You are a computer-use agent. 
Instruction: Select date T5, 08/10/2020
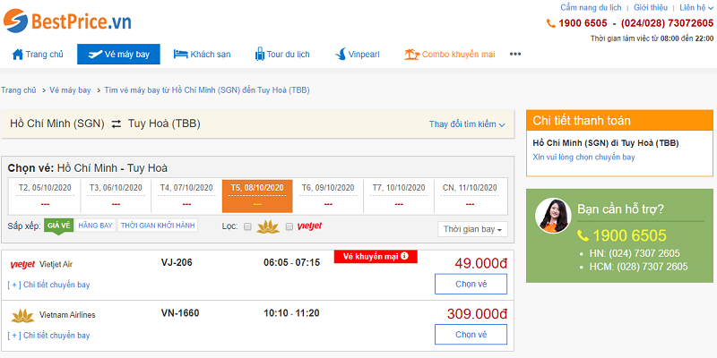click(x=257, y=196)
